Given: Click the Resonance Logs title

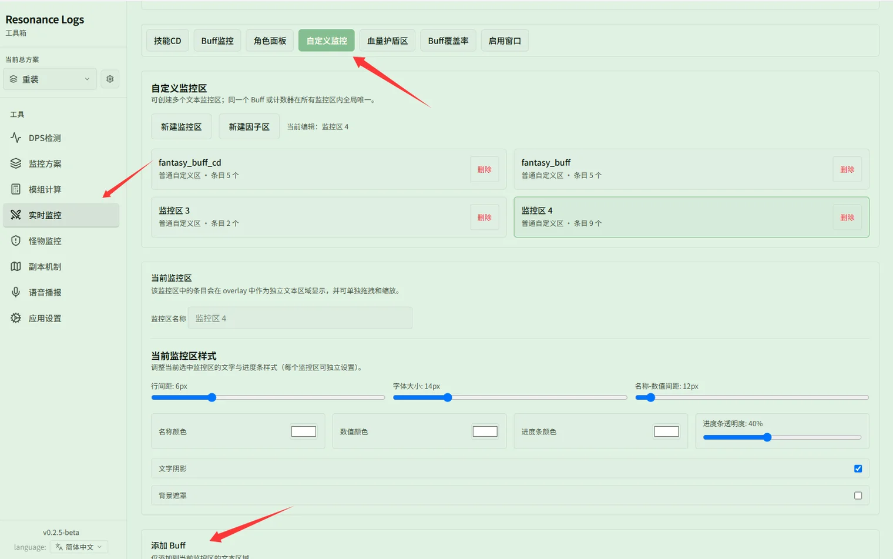Looking at the screenshot, I should coord(45,19).
